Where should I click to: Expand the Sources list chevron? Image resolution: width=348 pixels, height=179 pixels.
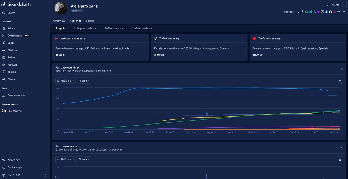344,12
